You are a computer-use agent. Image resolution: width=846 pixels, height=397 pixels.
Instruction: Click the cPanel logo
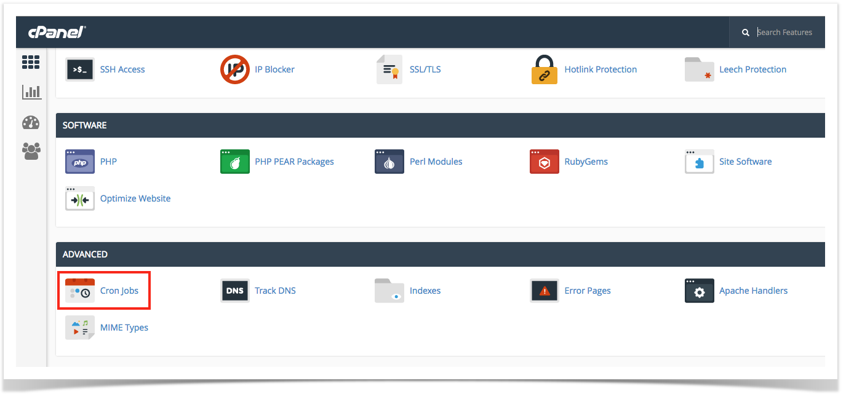57,33
